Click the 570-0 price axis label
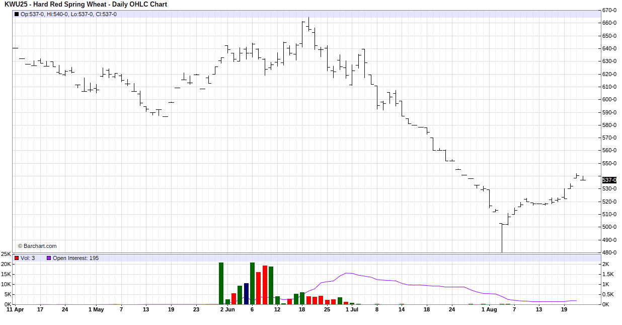 [x=609, y=138]
